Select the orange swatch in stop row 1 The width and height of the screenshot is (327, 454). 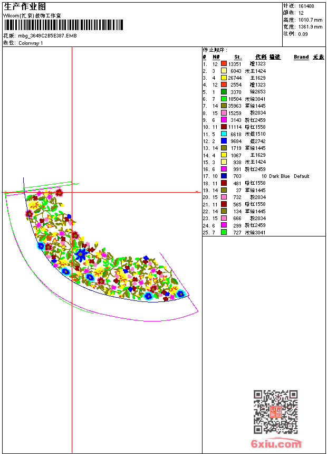(x=224, y=63)
